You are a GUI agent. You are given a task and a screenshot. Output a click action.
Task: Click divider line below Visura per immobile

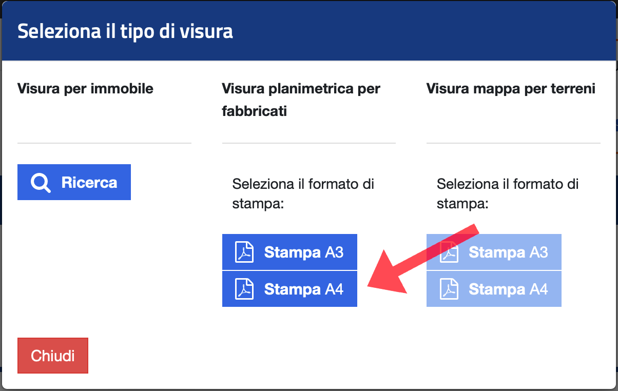coord(104,143)
